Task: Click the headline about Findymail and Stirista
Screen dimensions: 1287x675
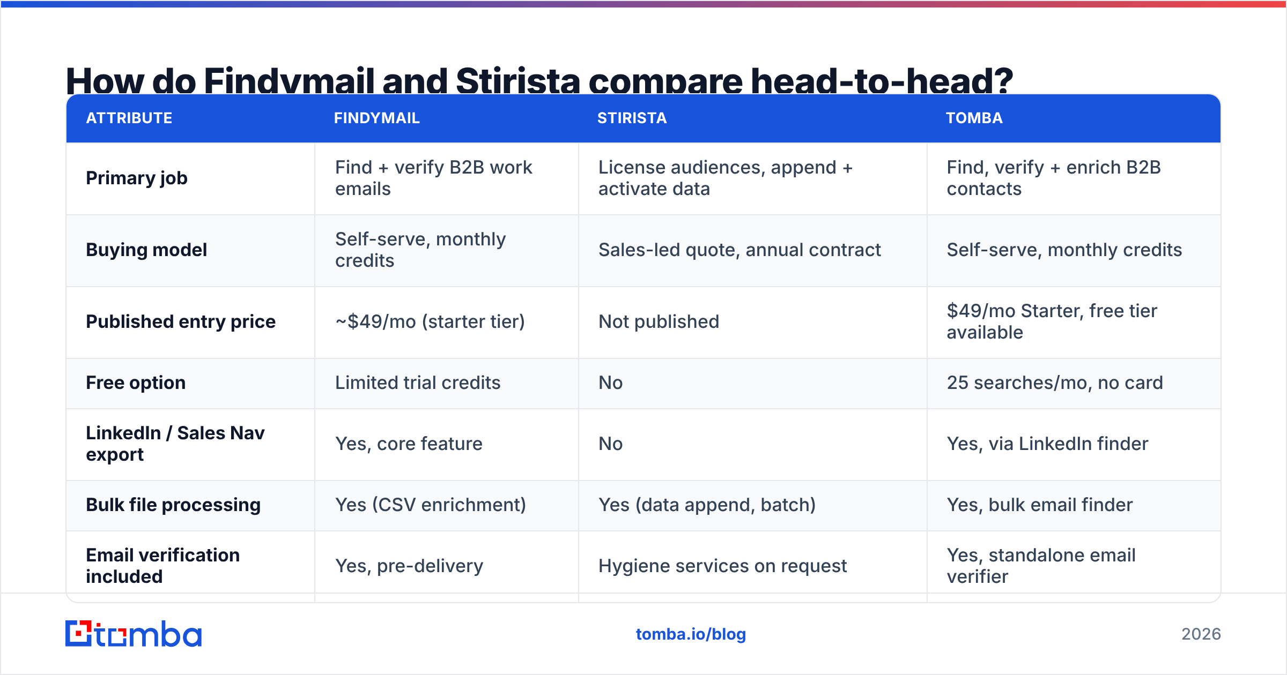Action: tap(539, 80)
